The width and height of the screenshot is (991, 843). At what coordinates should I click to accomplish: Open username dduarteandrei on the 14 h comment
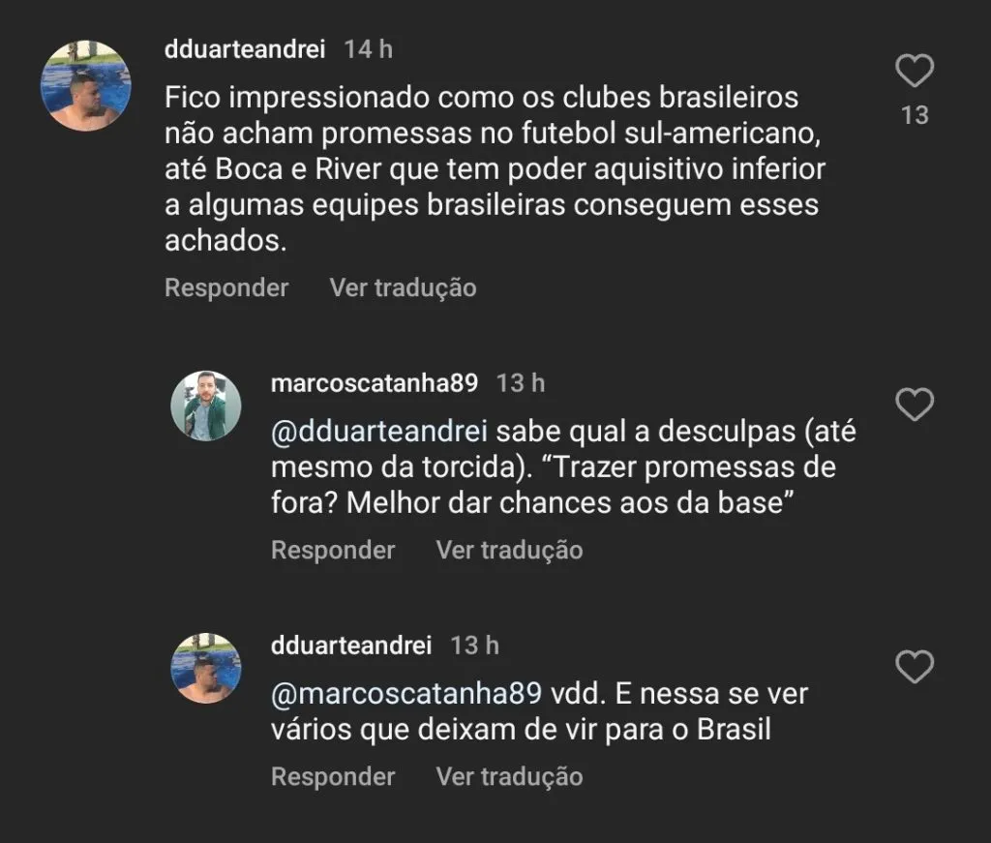coord(247,49)
